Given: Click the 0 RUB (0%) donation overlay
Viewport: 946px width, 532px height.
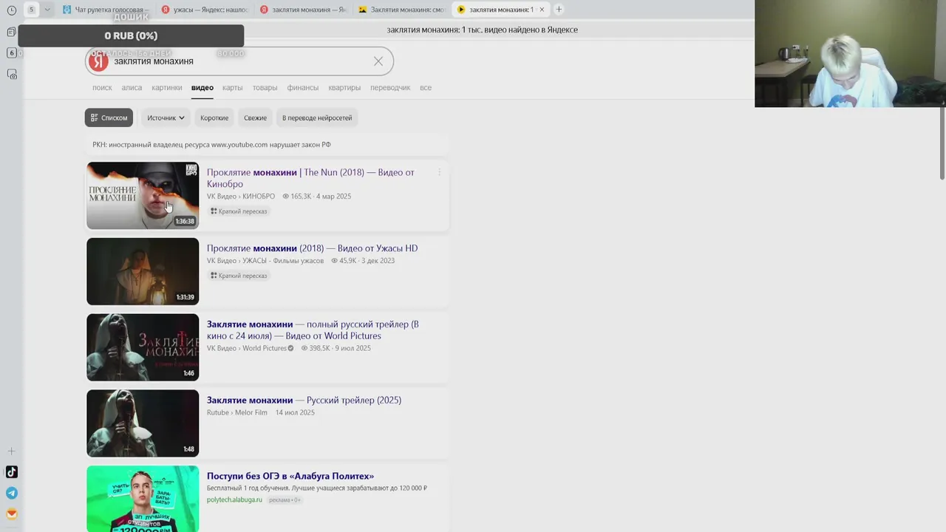Looking at the screenshot, I should (131, 35).
